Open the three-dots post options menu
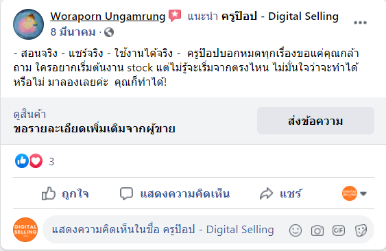386x251 pixels. (x=360, y=23)
